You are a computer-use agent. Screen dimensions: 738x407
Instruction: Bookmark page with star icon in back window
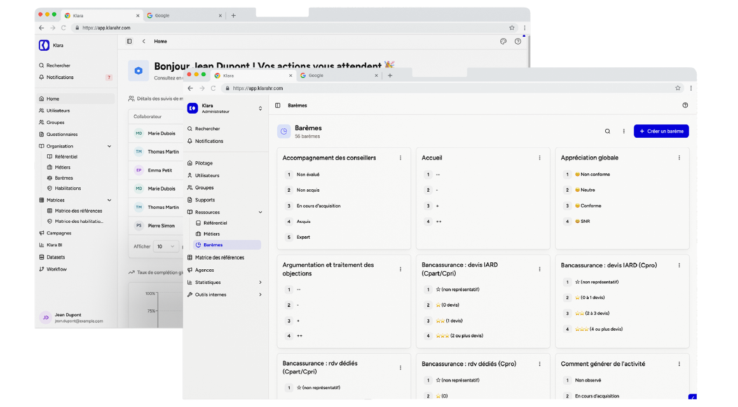[x=512, y=28]
